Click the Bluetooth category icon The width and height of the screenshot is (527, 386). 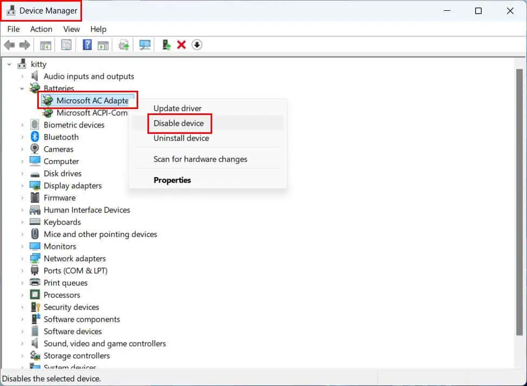point(35,137)
